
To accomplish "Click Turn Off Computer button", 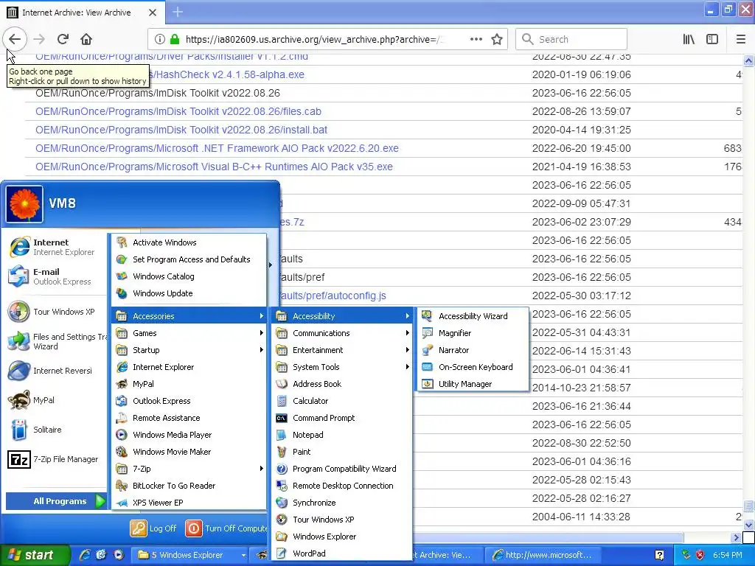I will click(x=226, y=528).
